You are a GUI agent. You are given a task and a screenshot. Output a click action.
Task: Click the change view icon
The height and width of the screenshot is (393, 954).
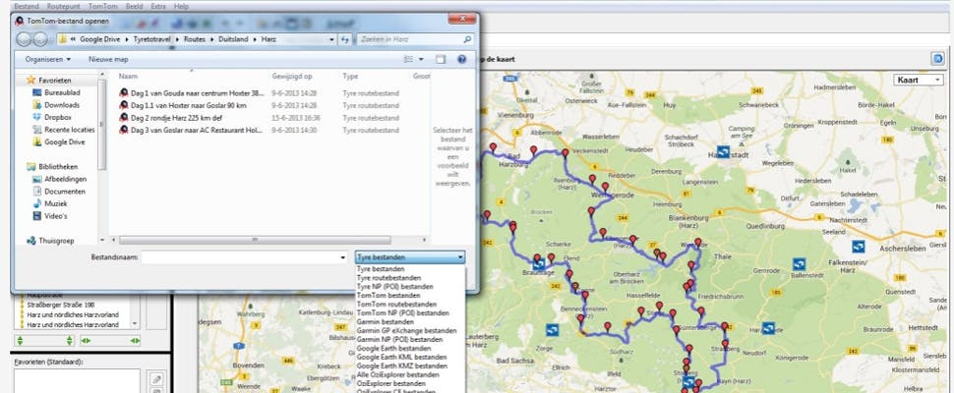pyautogui.click(x=409, y=60)
